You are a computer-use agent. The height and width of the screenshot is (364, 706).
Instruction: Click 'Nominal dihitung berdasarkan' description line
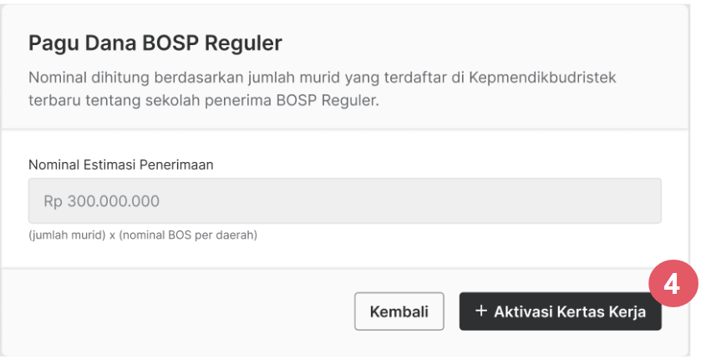tap(322, 78)
